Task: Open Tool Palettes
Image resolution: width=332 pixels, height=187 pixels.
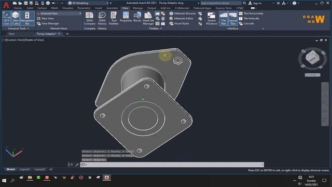Action: 114,19
